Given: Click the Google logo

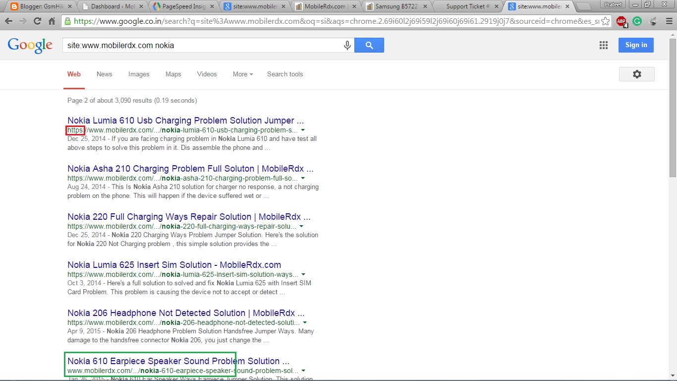Looking at the screenshot, I should coord(30,45).
